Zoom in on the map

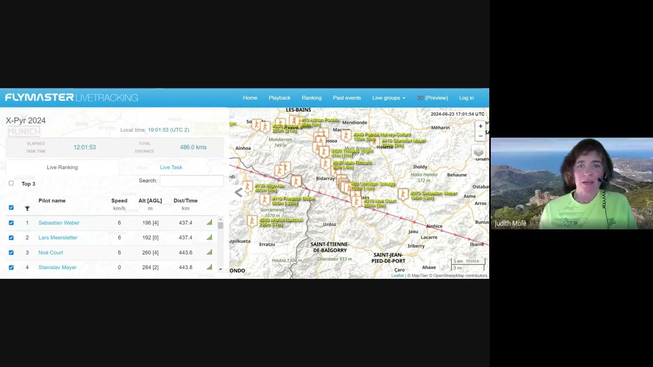(480, 126)
